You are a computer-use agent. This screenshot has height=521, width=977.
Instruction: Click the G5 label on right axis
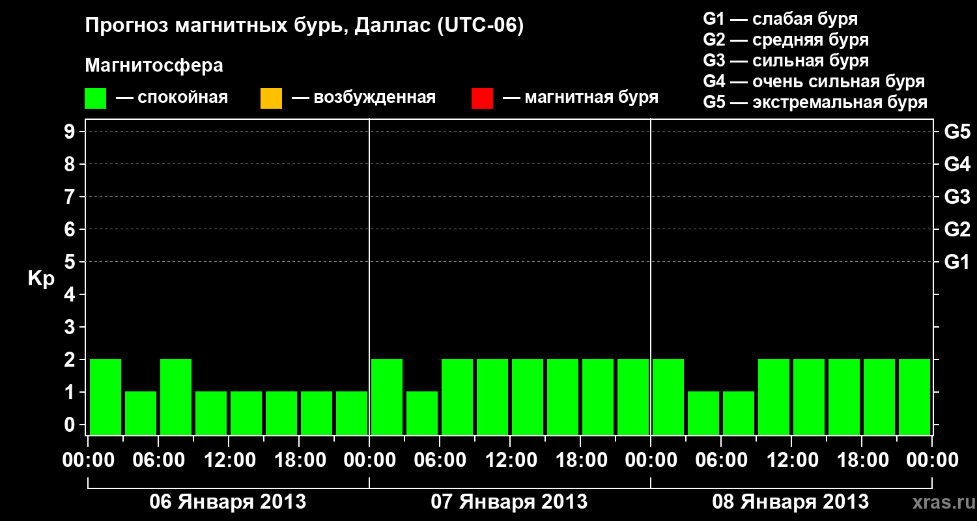(x=957, y=132)
